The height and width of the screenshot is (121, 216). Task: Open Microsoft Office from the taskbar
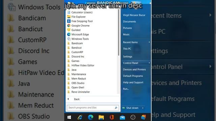[112, 117]
